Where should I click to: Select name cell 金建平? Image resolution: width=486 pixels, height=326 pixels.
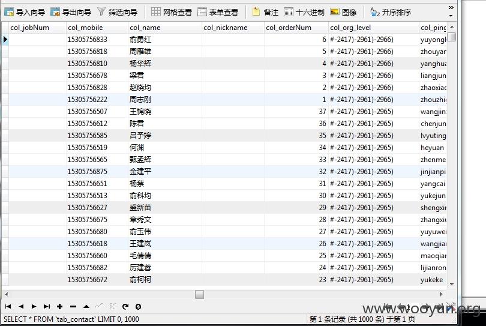[x=165, y=172]
